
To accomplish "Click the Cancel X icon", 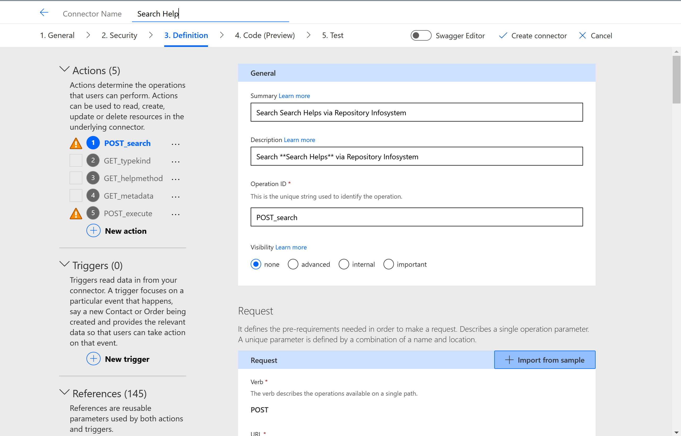I will [582, 36].
